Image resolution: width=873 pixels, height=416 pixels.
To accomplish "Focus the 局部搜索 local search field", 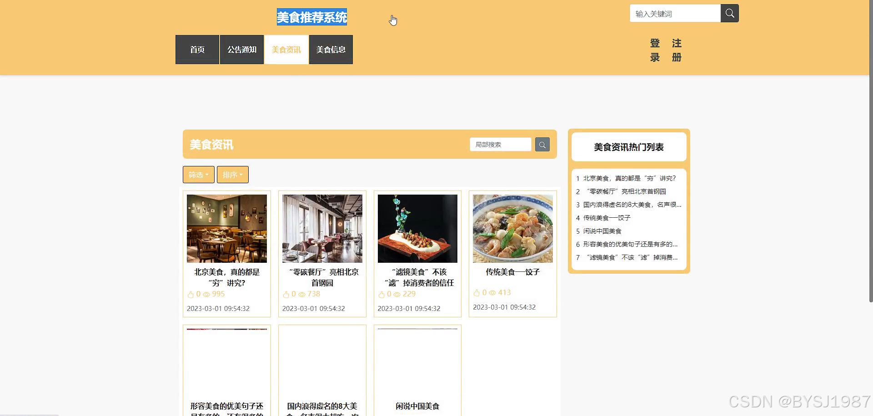I will (500, 145).
